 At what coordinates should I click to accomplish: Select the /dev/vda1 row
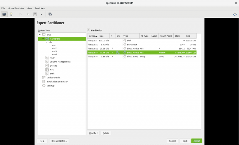(x=142, y=44)
